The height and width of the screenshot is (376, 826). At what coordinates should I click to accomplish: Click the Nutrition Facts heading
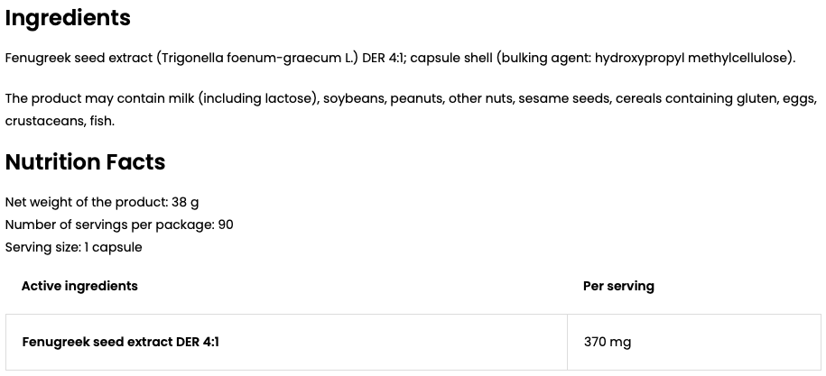(86, 162)
